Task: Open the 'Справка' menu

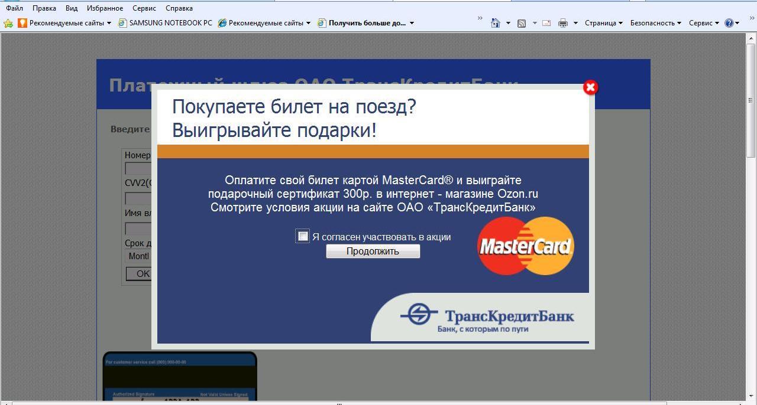Action: click(179, 8)
